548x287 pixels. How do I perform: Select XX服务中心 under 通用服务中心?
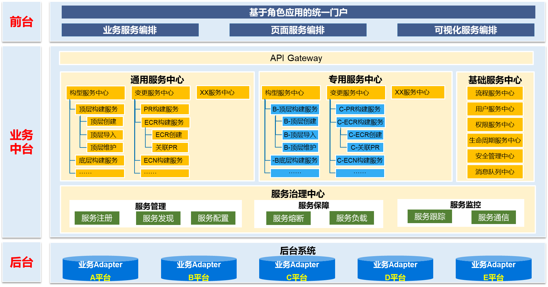click(223, 93)
